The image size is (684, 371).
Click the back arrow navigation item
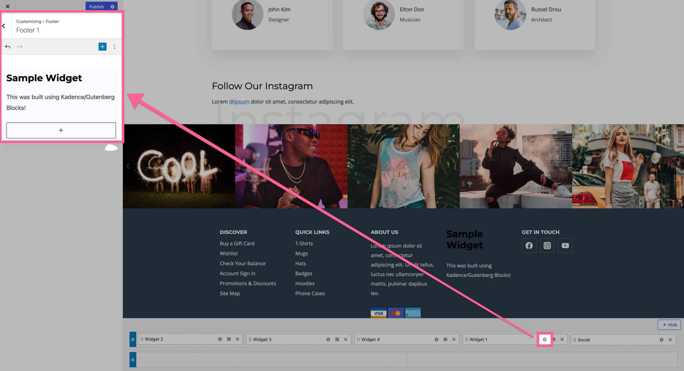(4, 25)
